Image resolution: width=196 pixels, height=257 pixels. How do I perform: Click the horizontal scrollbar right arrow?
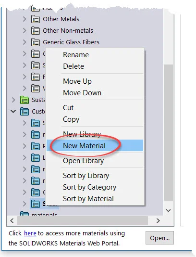coord(158,220)
